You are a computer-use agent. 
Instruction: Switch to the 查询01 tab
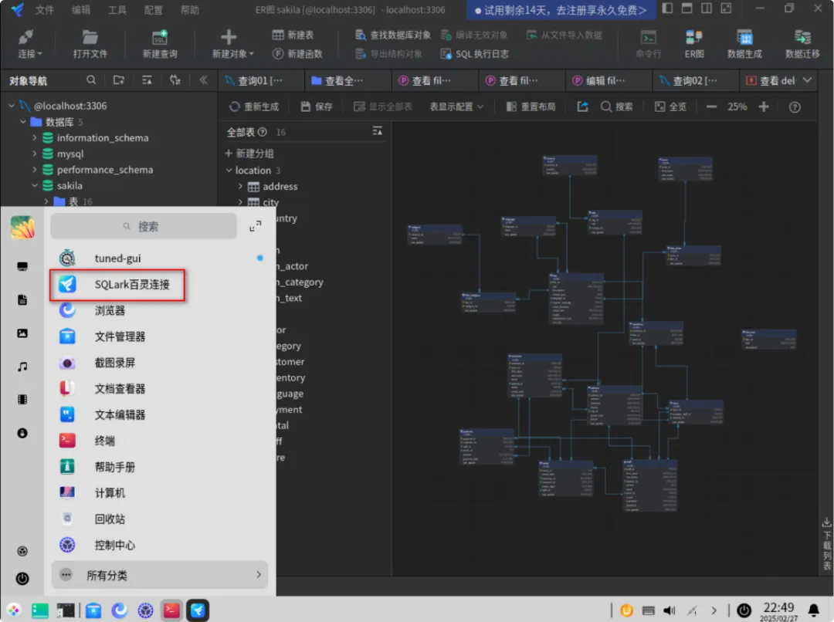pos(261,81)
